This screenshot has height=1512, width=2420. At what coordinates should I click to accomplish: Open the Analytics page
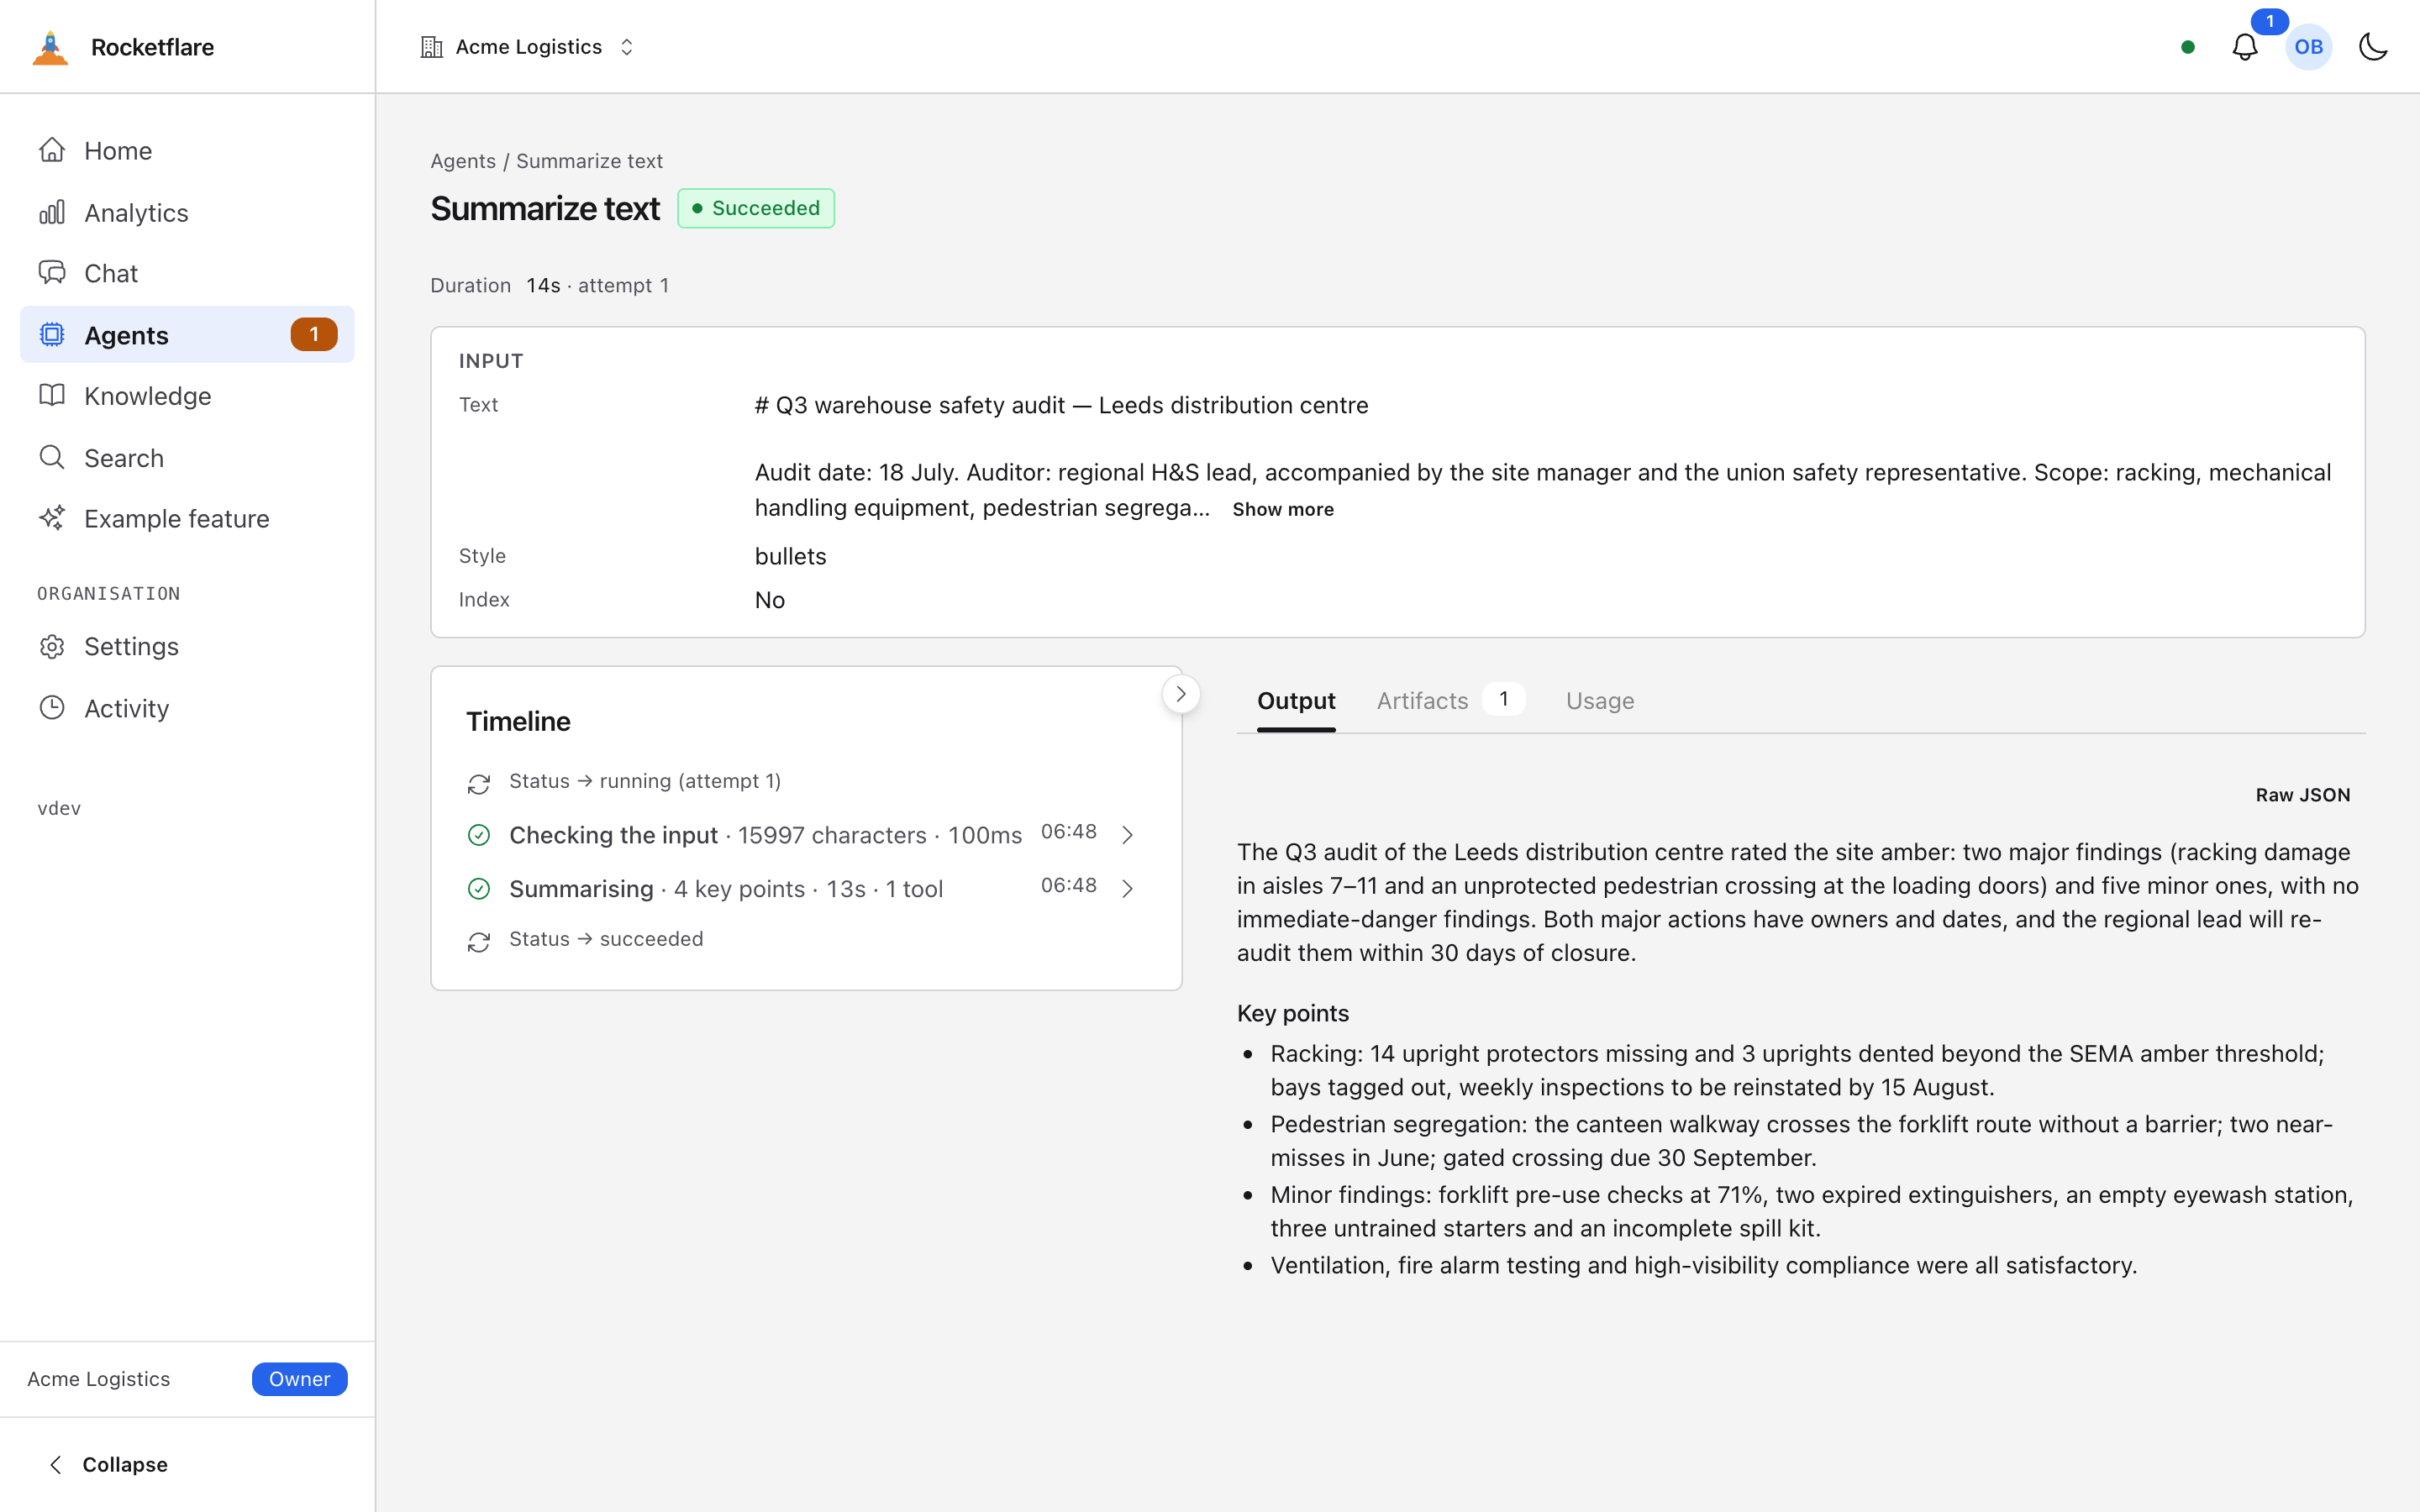tap(187, 213)
